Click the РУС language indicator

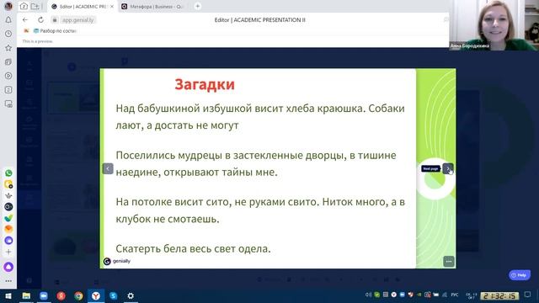455,295
